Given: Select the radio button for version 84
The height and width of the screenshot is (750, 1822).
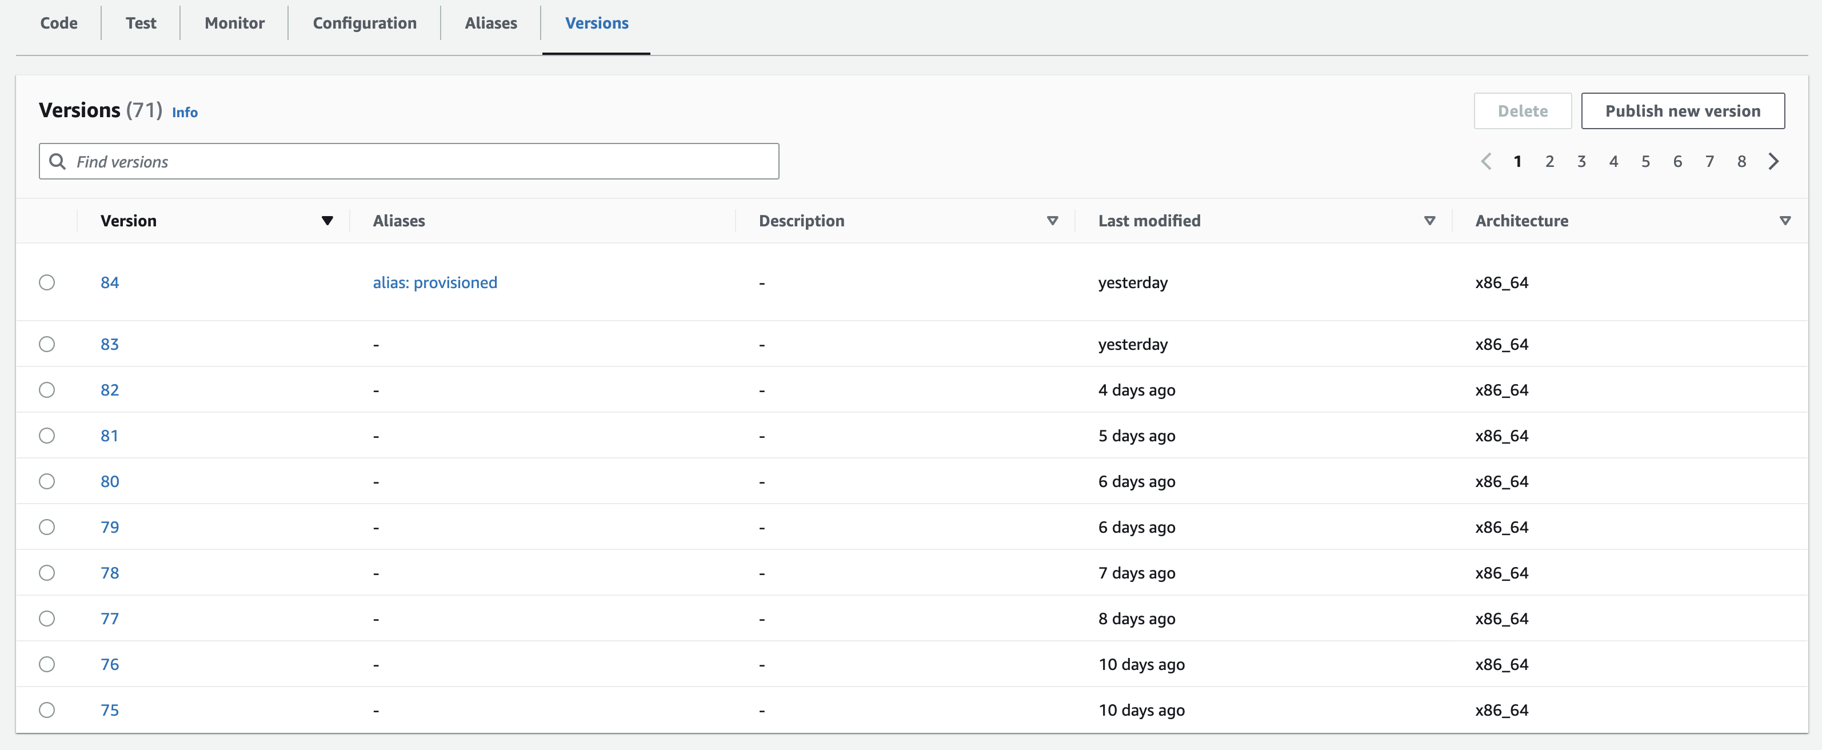Looking at the screenshot, I should point(47,282).
